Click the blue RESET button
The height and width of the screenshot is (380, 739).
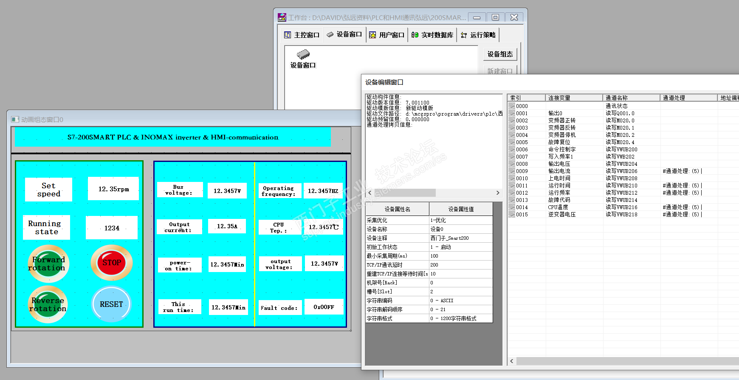coord(111,304)
